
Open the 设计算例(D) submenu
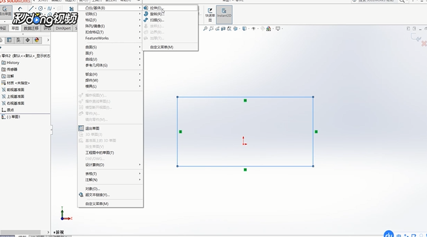110,164
